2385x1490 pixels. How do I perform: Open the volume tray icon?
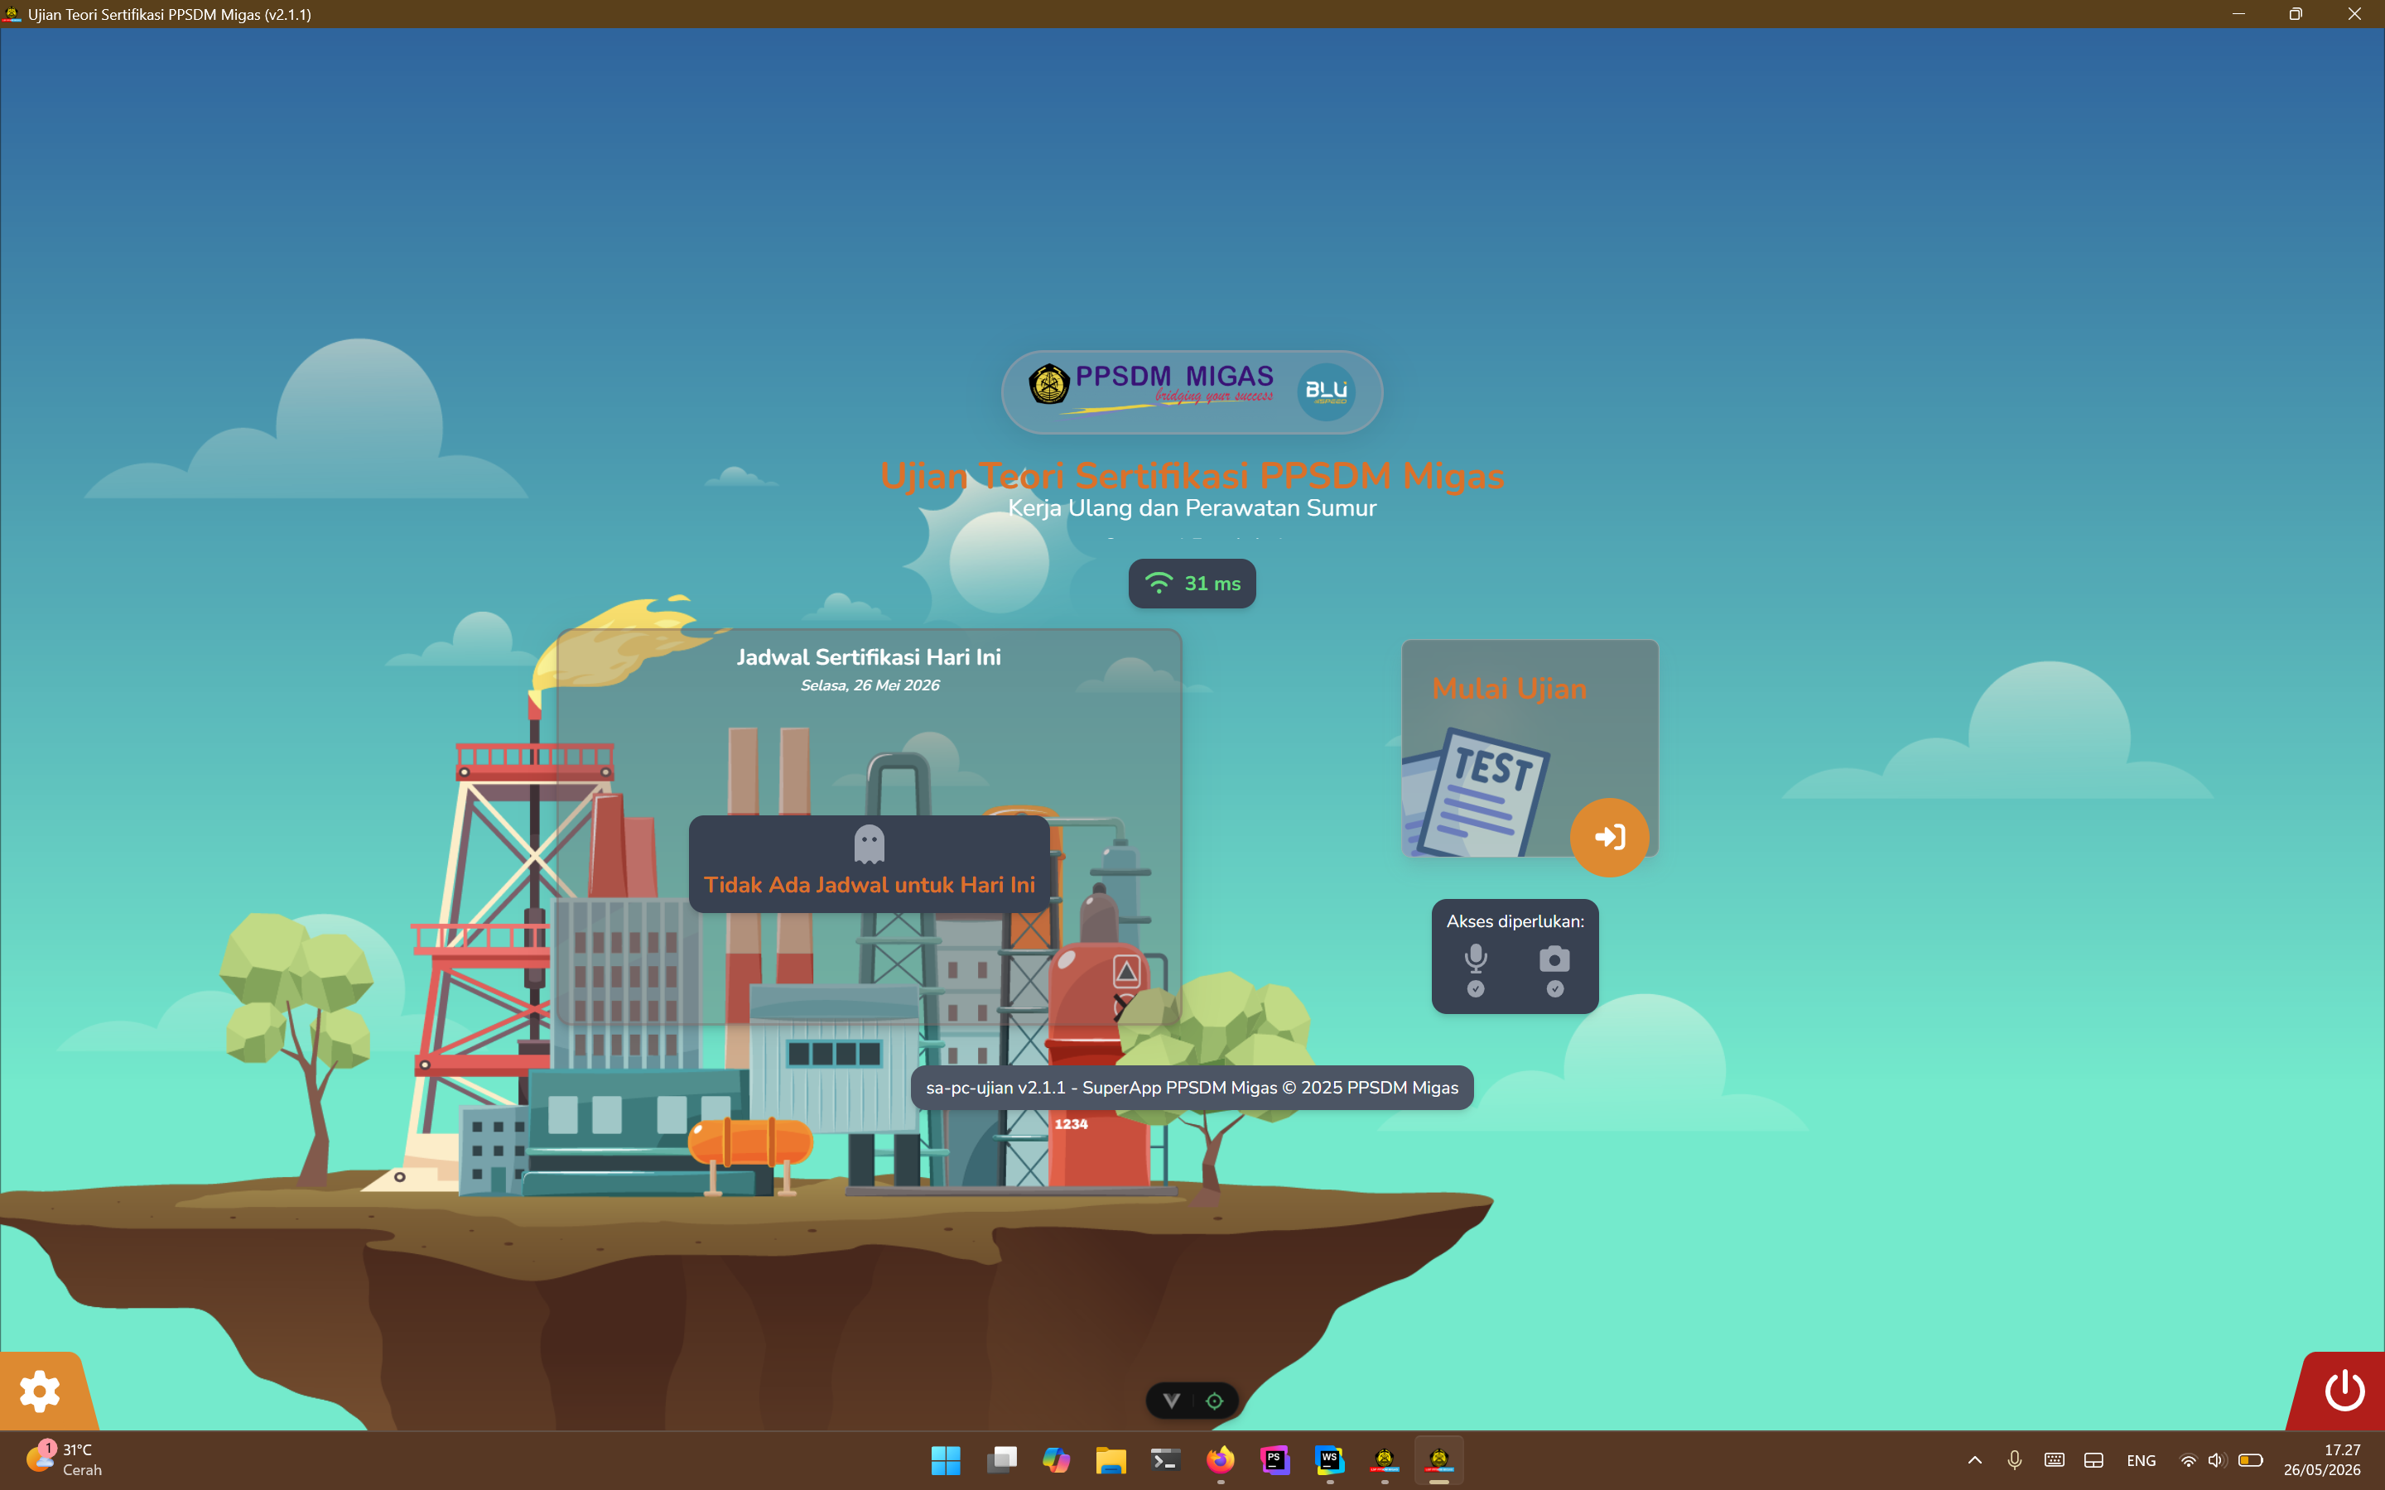tap(2215, 1460)
